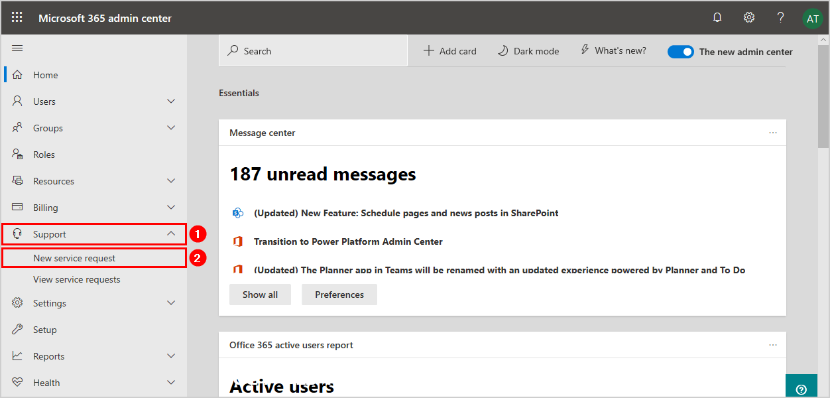
Task: Click the Home house icon
Action: pyautogui.click(x=18, y=75)
